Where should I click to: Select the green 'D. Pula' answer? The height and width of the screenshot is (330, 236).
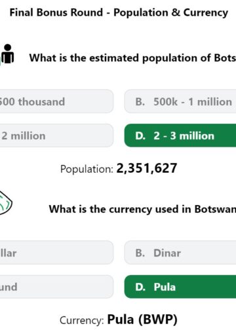pos(180,287)
